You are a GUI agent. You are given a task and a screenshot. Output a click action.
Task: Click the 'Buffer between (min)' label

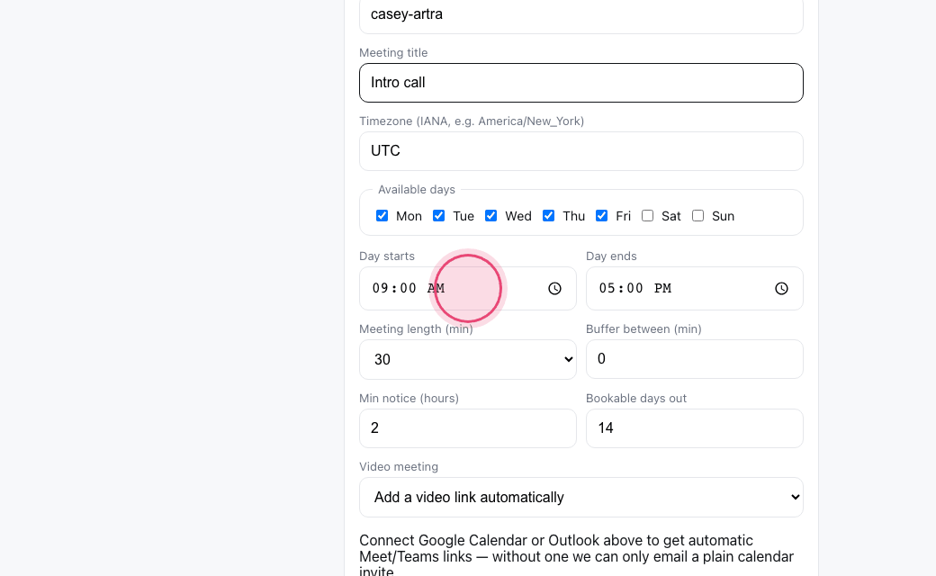tap(643, 328)
